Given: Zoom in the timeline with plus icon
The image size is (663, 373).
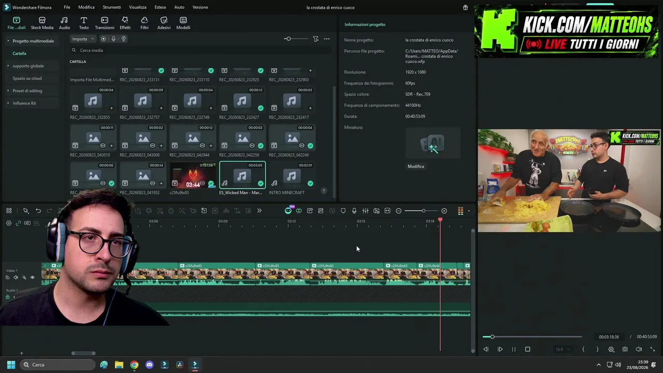Looking at the screenshot, I should pos(444,211).
